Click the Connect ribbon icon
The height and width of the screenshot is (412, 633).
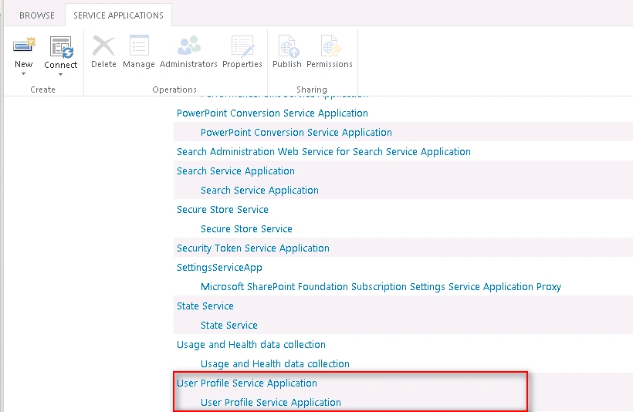click(61, 47)
